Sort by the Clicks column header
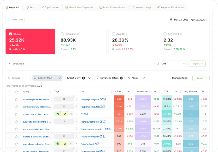The width and height of the screenshot is (218, 152). pyautogui.click(x=119, y=91)
